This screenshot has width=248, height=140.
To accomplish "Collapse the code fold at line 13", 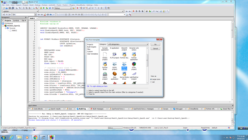I will (39, 48).
